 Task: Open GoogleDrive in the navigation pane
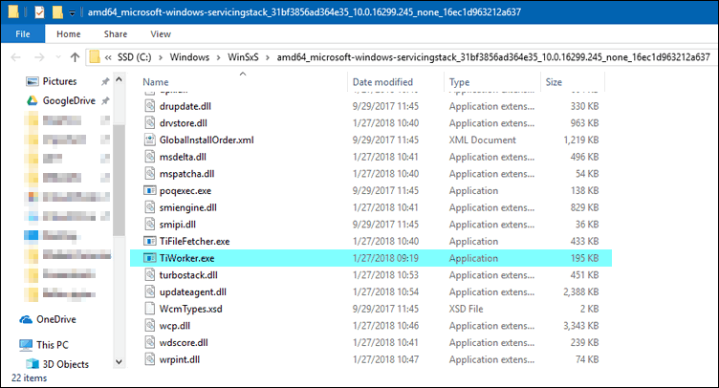(69, 100)
